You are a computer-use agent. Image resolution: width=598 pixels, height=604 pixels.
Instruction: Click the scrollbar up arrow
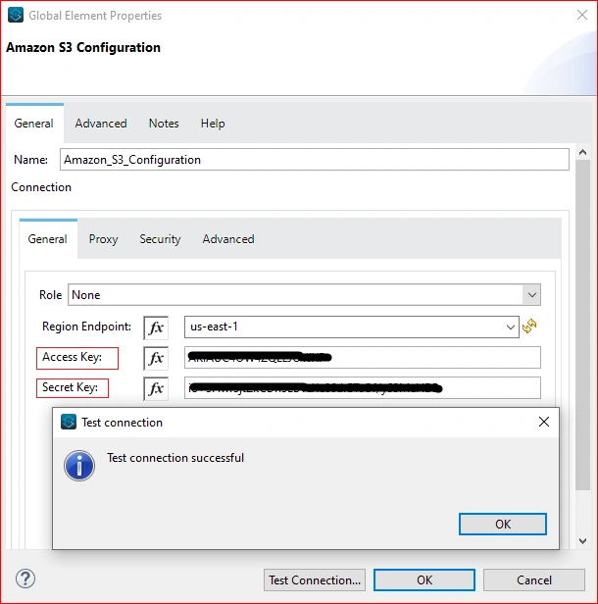[582, 152]
